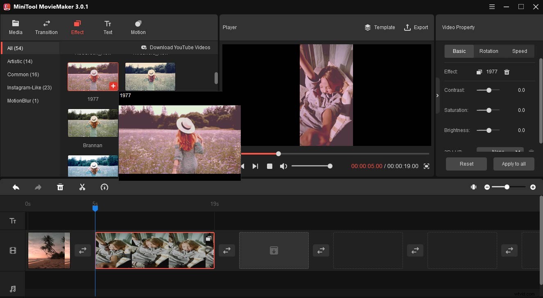Undo the last action
The height and width of the screenshot is (298, 543).
16,187
